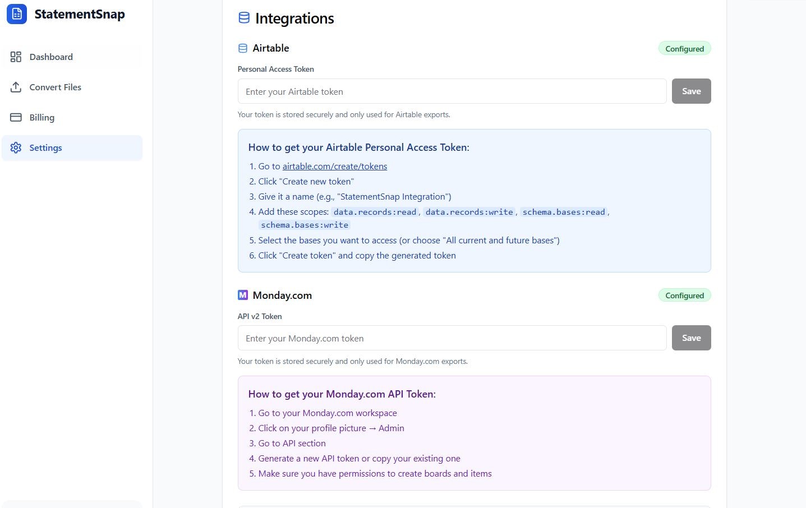This screenshot has height=508, width=806.
Task: Click the Monday.com Configured status badge
Action: click(x=684, y=295)
